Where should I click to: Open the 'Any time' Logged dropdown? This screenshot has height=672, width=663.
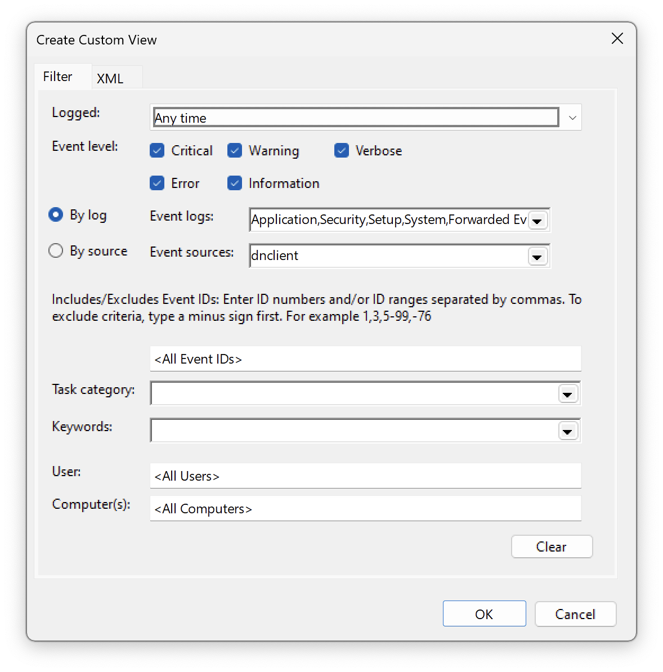coord(572,117)
